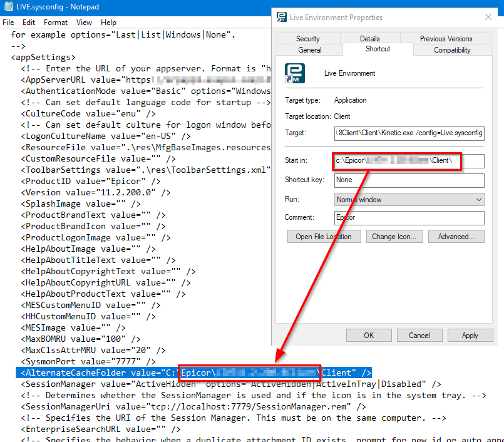Switch to the Compatibility tab
This screenshot has width=504, height=442.
point(452,50)
